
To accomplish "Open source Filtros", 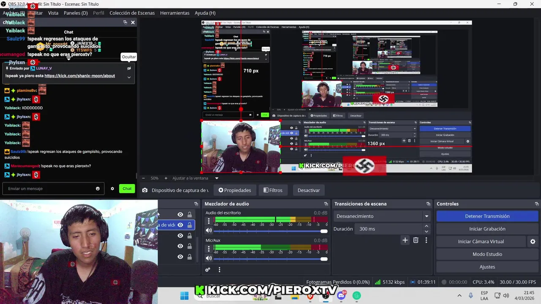I will 273,190.
